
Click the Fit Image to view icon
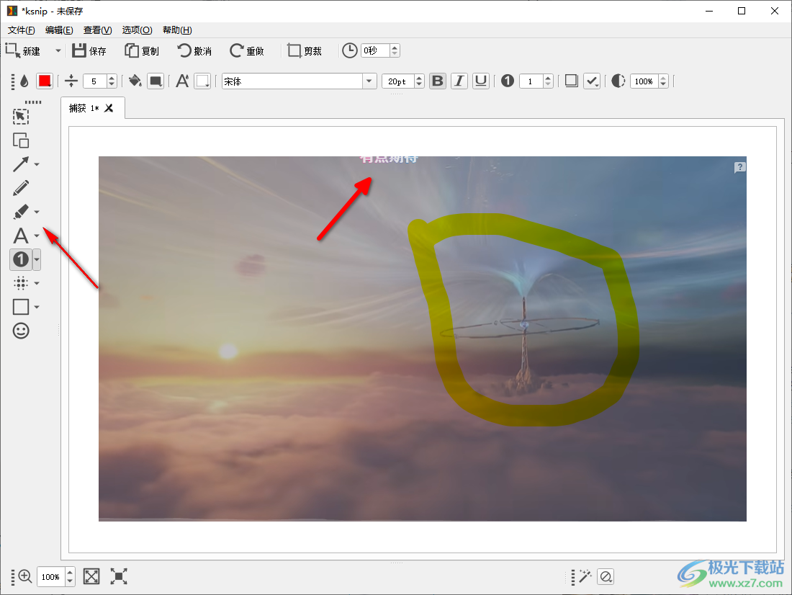coord(91,576)
